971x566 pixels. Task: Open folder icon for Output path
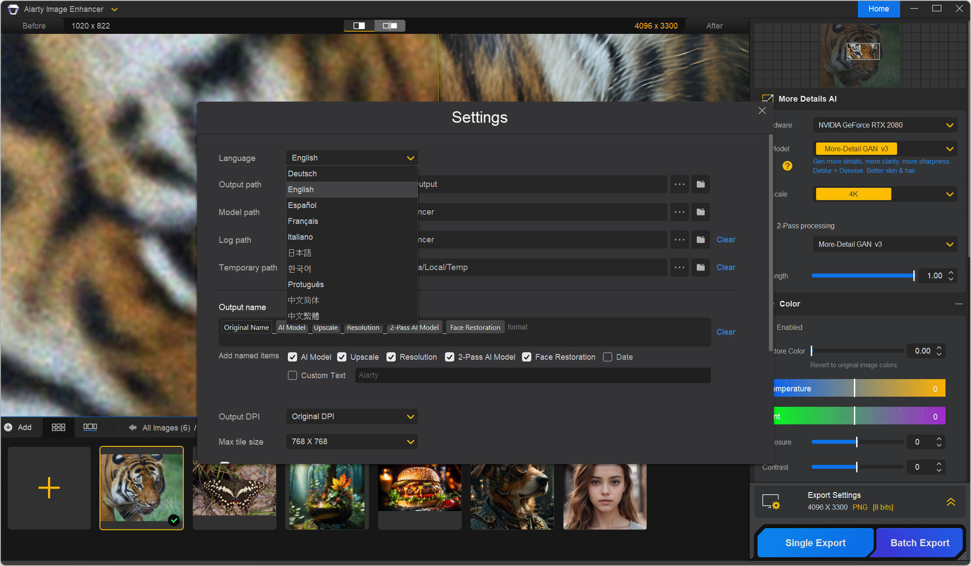point(700,184)
